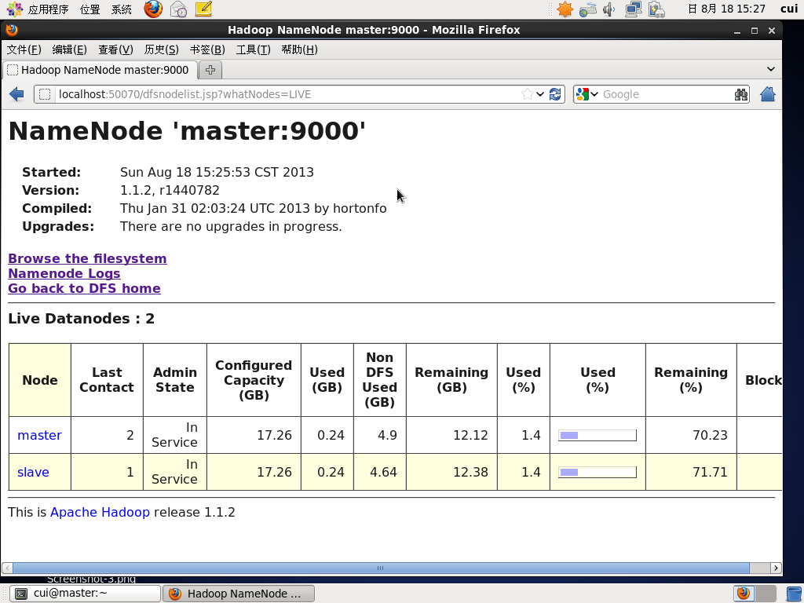
Task: Open the 查看(V) menu
Action: (x=115, y=49)
